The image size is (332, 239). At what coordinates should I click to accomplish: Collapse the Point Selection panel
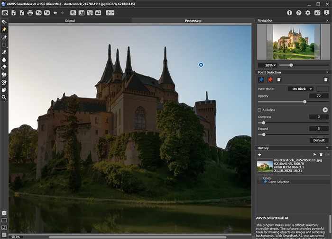tap(327, 72)
